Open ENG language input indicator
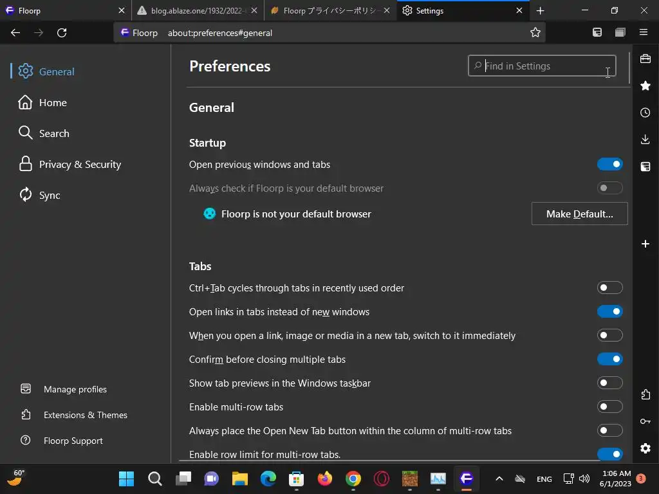Image resolution: width=659 pixels, height=494 pixels. 544,479
